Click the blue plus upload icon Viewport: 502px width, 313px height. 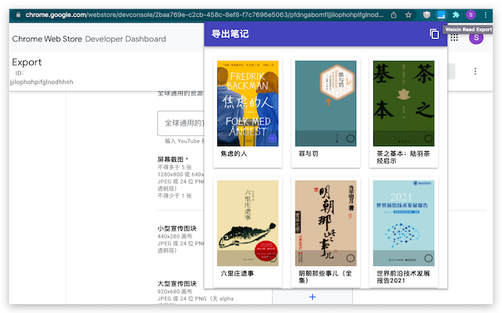(312, 297)
